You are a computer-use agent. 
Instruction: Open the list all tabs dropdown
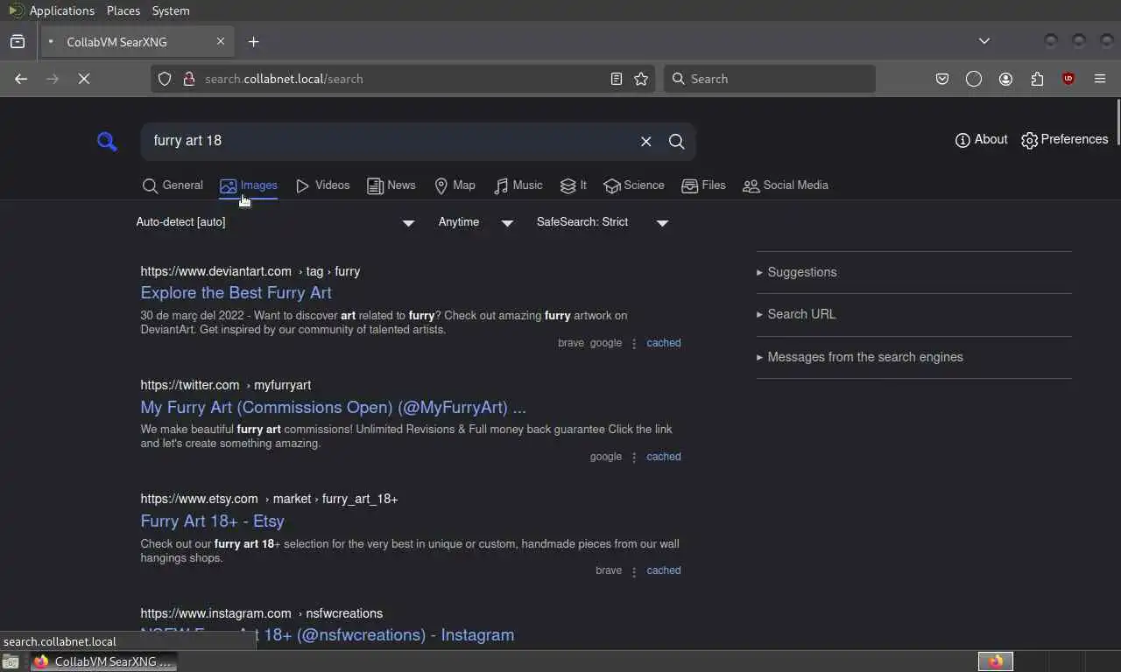tap(984, 41)
